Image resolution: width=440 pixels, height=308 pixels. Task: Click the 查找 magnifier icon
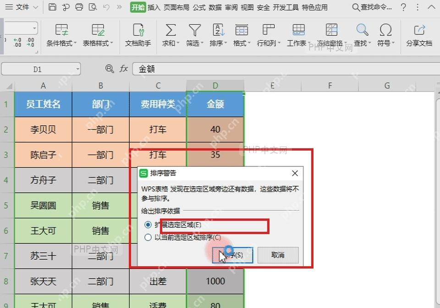tap(362, 30)
